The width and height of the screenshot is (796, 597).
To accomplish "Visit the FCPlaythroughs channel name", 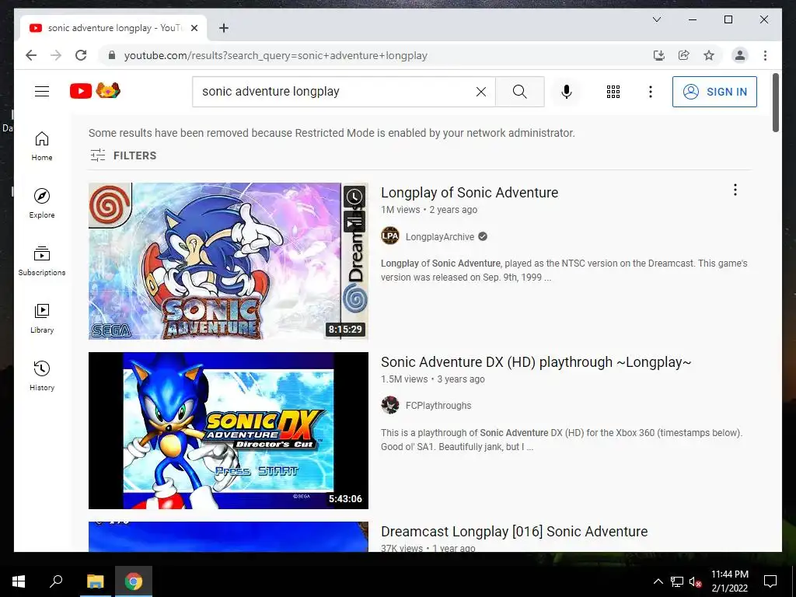I will 438,406.
